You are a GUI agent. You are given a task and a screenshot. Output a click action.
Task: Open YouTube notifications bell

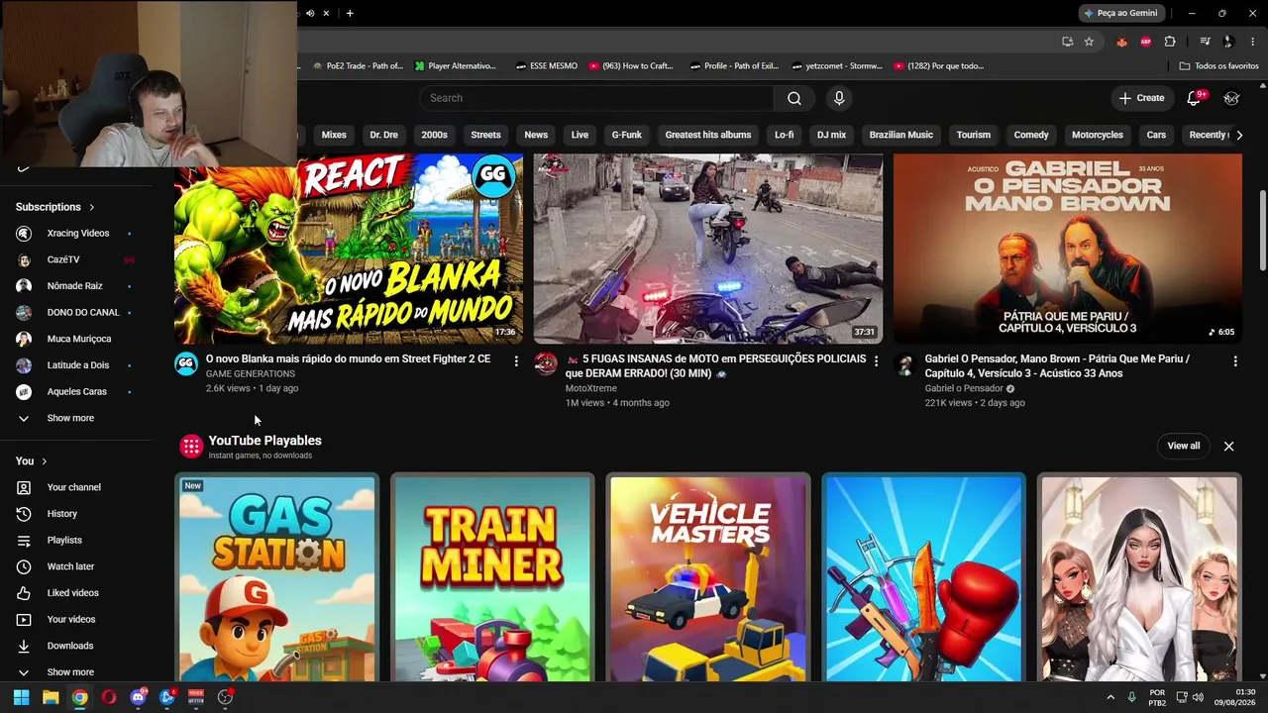click(1194, 98)
